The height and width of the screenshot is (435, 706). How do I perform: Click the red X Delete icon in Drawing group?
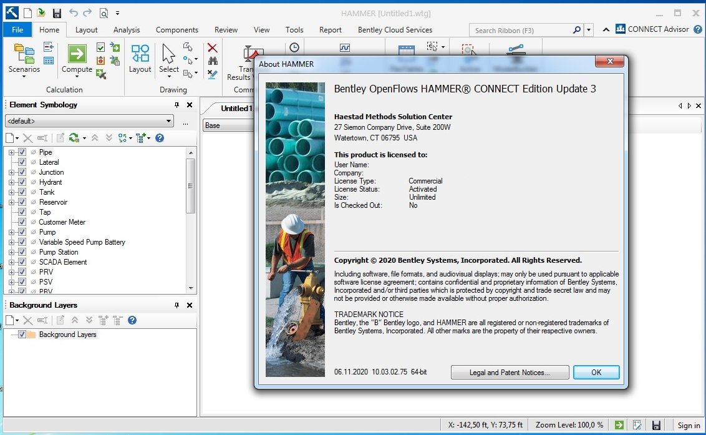point(212,48)
